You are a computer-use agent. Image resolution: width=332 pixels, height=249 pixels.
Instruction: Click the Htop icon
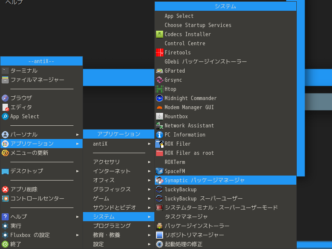coord(159,89)
